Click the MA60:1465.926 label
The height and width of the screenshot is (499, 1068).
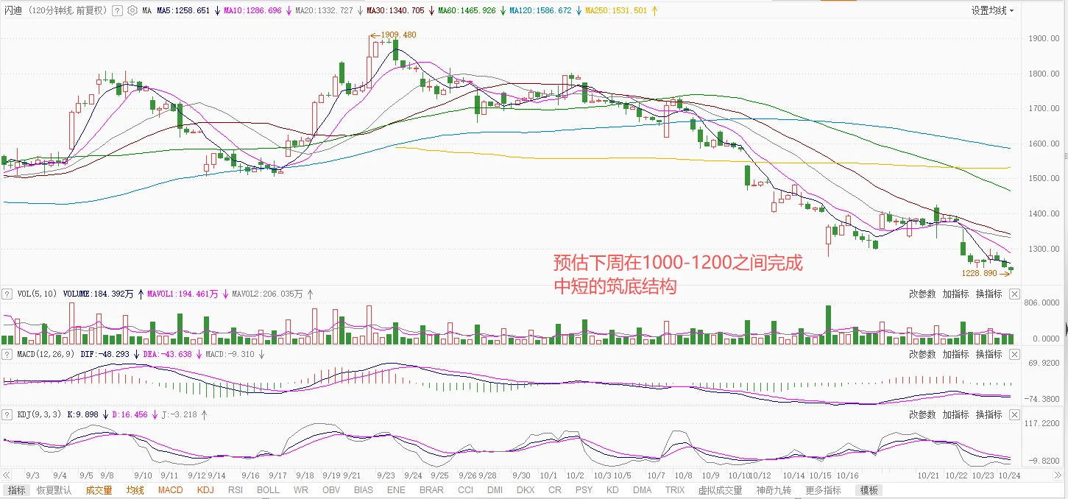coord(467,11)
